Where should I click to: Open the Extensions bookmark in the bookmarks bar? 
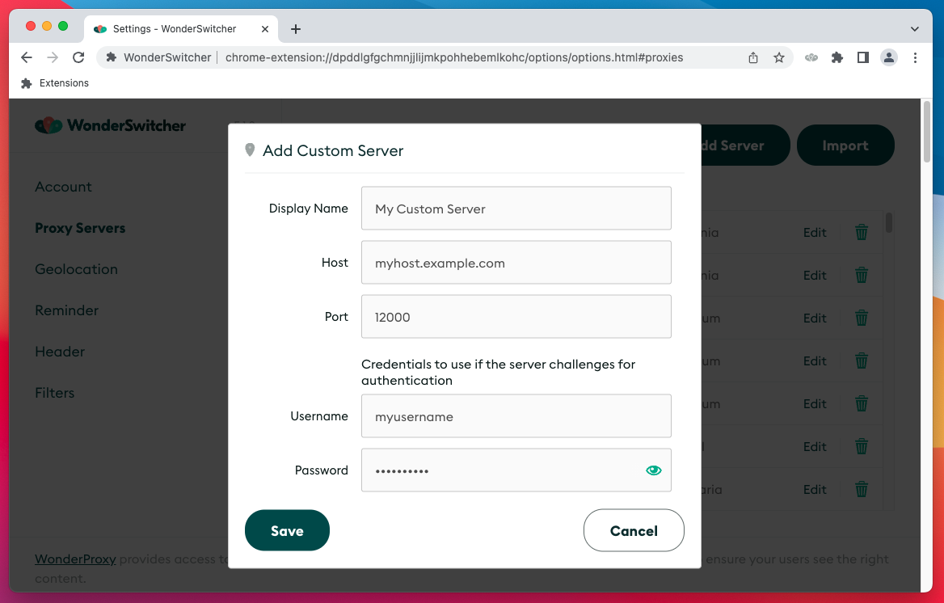click(x=55, y=83)
